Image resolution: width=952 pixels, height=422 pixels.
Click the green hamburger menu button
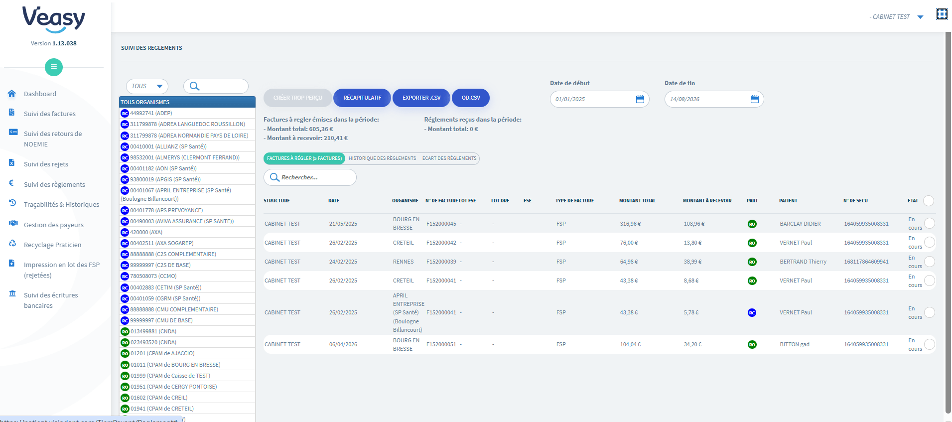tap(54, 67)
